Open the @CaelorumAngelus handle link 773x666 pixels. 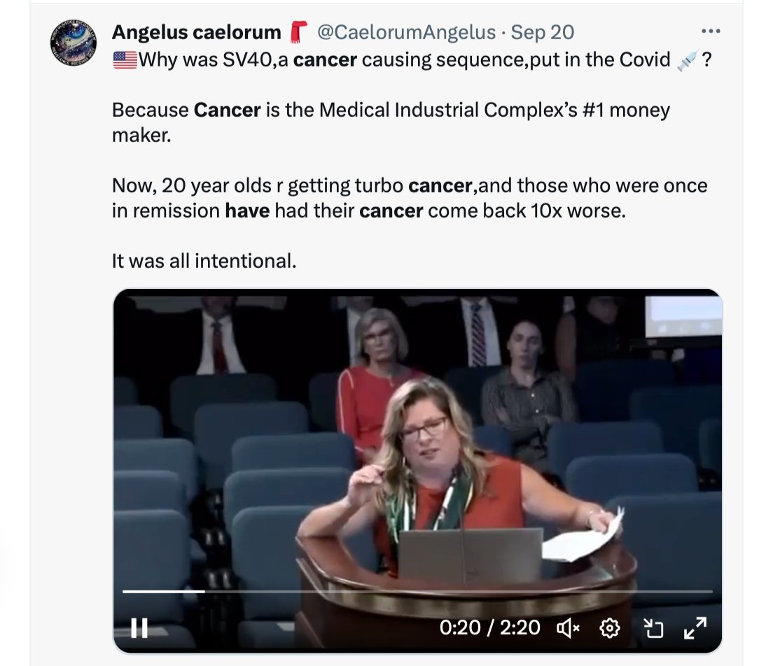406,32
